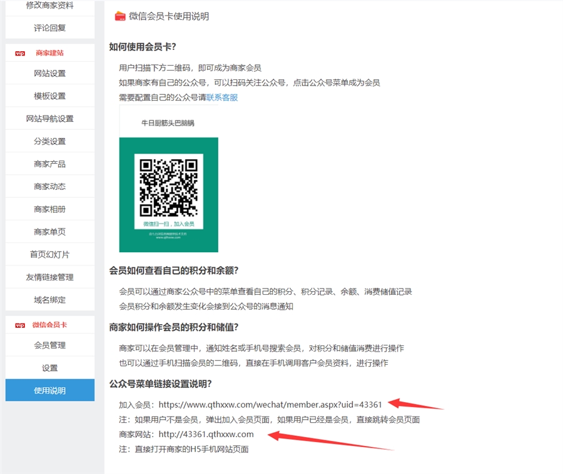Click the membership QR code image
This screenshot has width=563, height=474.
pos(168,186)
